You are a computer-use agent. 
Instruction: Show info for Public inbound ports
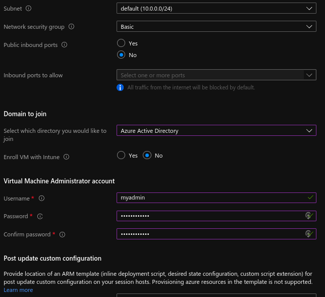click(x=64, y=45)
